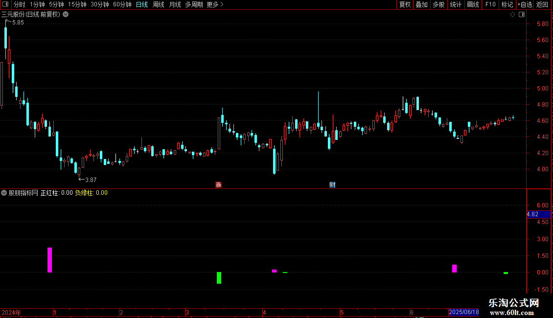This screenshot has width=553, height=318.
Task: Switch to 日线 daily chart
Action: (142, 4)
